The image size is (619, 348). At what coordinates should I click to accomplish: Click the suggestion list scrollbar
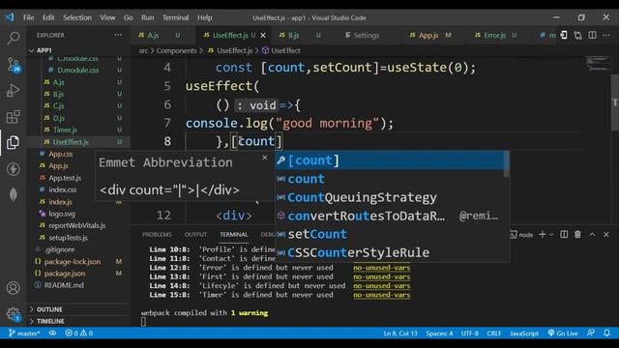click(x=506, y=164)
